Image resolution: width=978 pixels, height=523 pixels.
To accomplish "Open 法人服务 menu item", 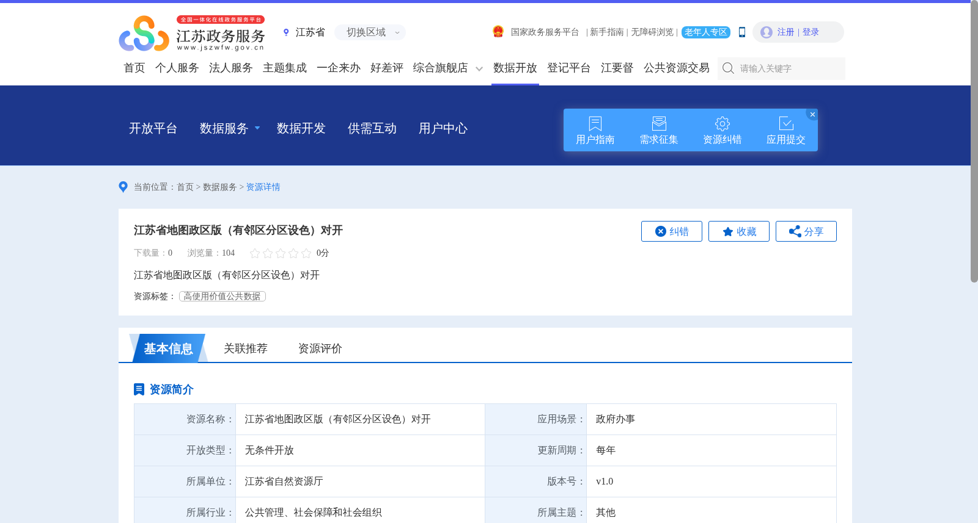I will (231, 68).
